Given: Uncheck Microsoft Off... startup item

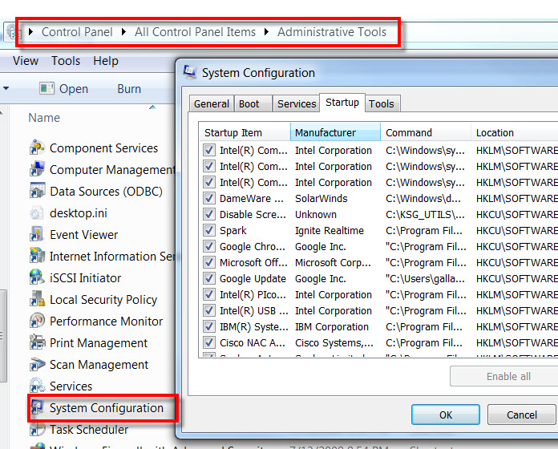Looking at the screenshot, I should coord(209,262).
